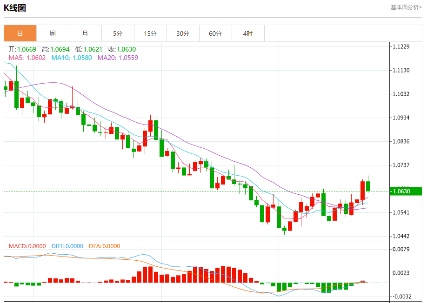
Task: Click the MA10 indicator label
Action: pos(72,58)
